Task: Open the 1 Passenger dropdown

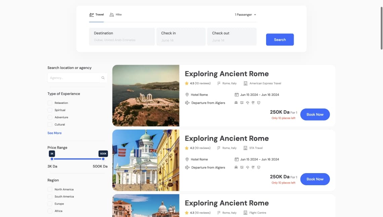Action: coord(246,15)
